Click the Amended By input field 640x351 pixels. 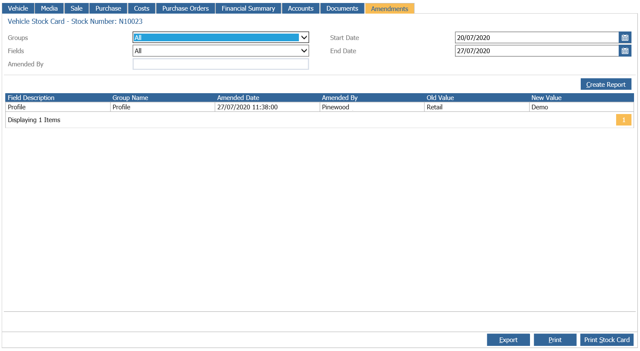[x=221, y=64]
